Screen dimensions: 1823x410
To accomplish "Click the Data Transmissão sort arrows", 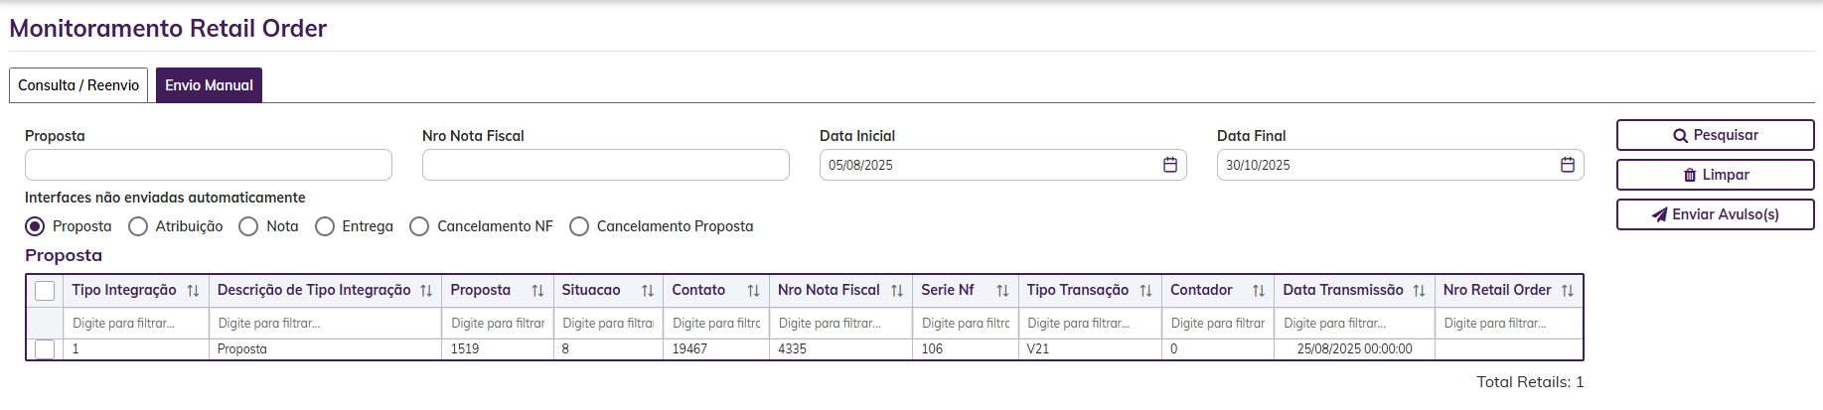I will point(1419,291).
